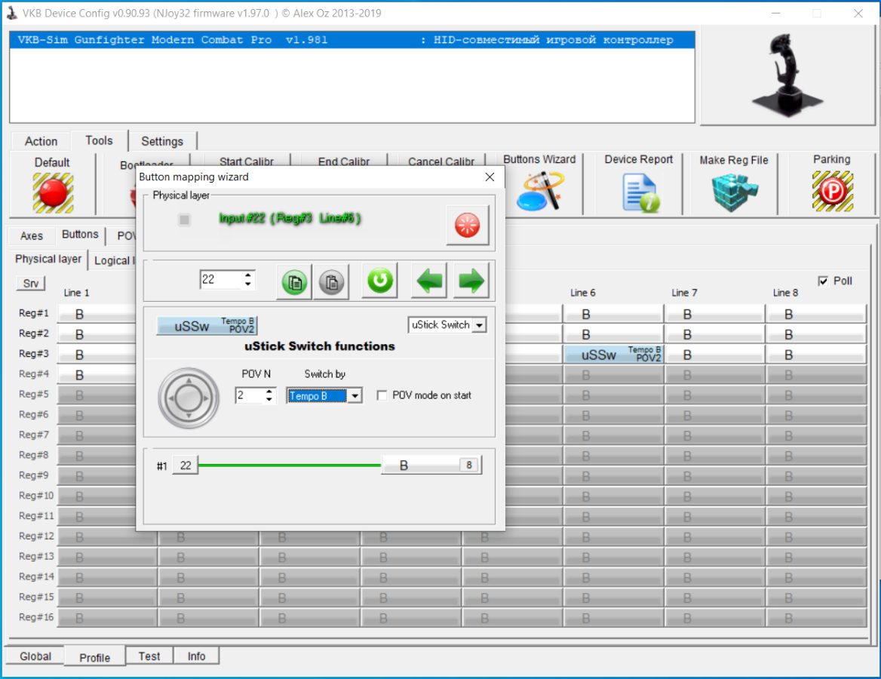This screenshot has height=679, width=881.
Task: Click the #1 input 22 button in wizard
Action: coord(186,465)
